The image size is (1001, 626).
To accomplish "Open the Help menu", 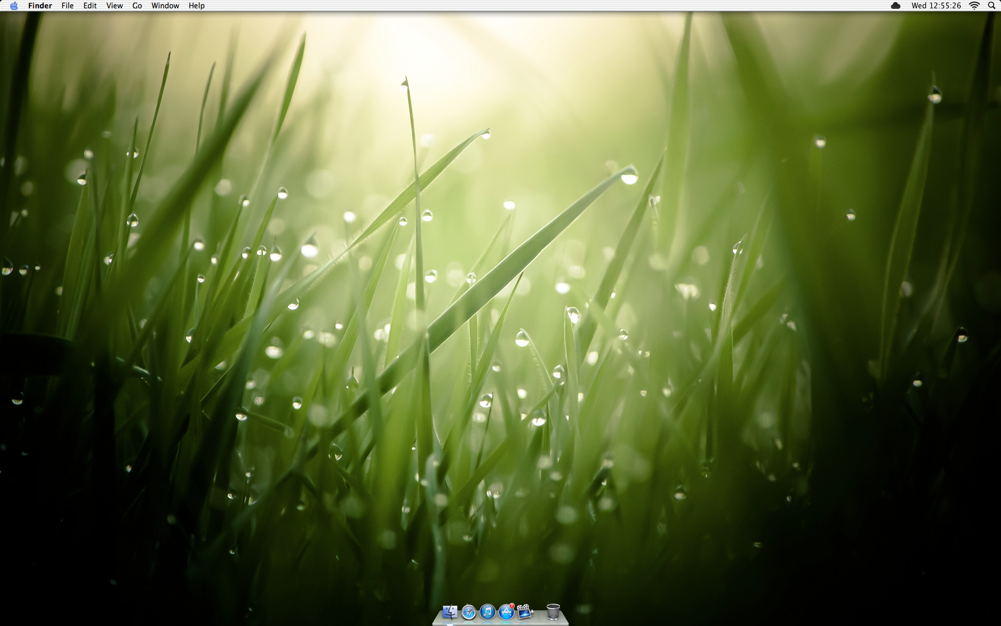I will (x=197, y=6).
